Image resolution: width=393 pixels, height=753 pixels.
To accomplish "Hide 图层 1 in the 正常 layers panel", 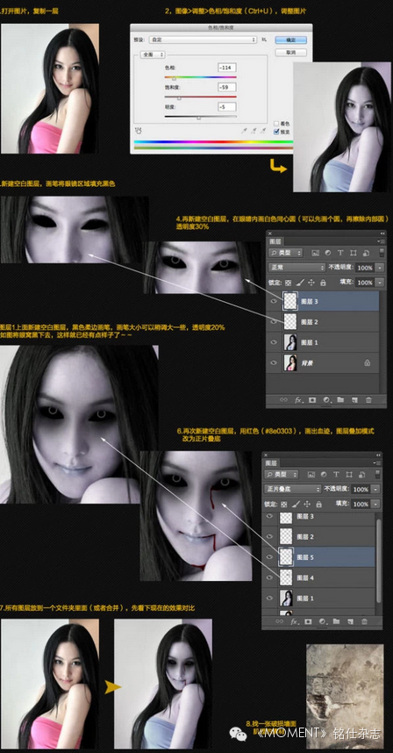I will point(274,342).
